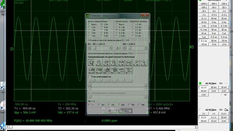Click the D1-D3 threshold slider thumb

coord(95,48)
